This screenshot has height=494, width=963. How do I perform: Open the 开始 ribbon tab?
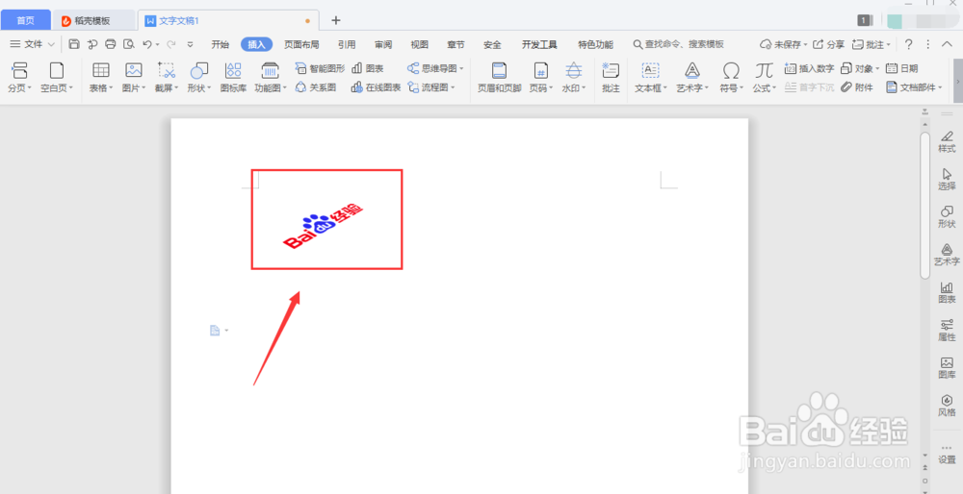click(x=220, y=44)
